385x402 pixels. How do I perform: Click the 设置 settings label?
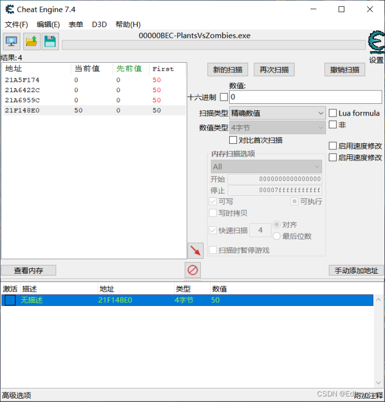376,61
